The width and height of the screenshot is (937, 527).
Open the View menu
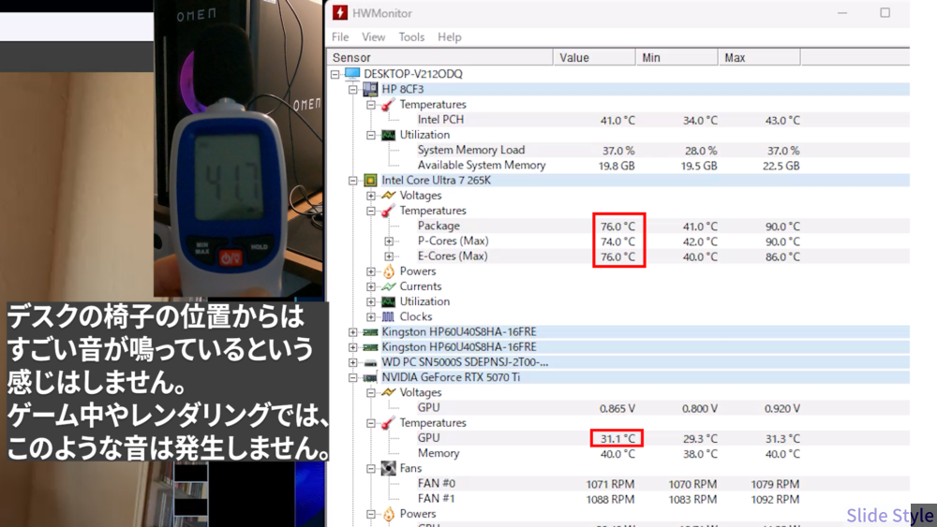click(374, 37)
